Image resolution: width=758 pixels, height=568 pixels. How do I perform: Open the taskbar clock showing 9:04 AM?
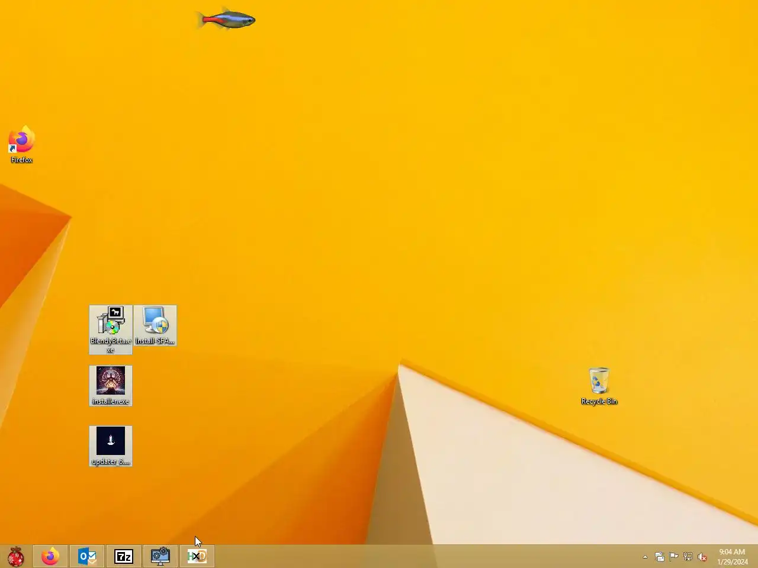pyautogui.click(x=733, y=557)
